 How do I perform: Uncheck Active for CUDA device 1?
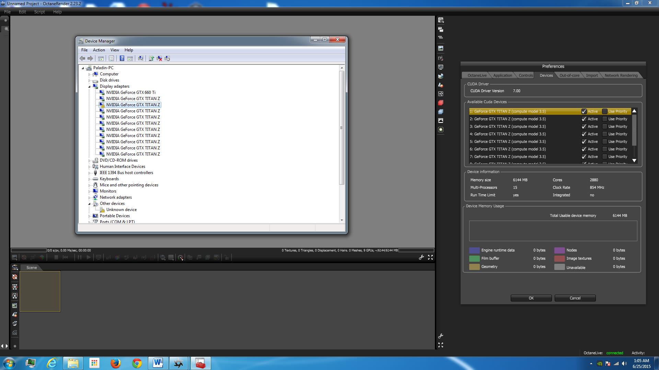tap(584, 111)
